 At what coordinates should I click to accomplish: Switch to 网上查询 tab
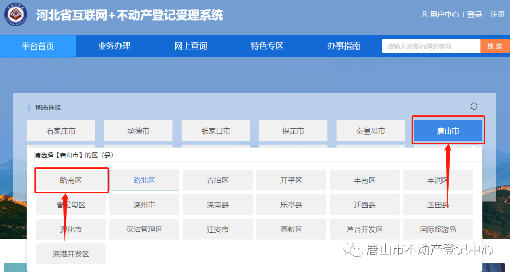[x=190, y=46]
